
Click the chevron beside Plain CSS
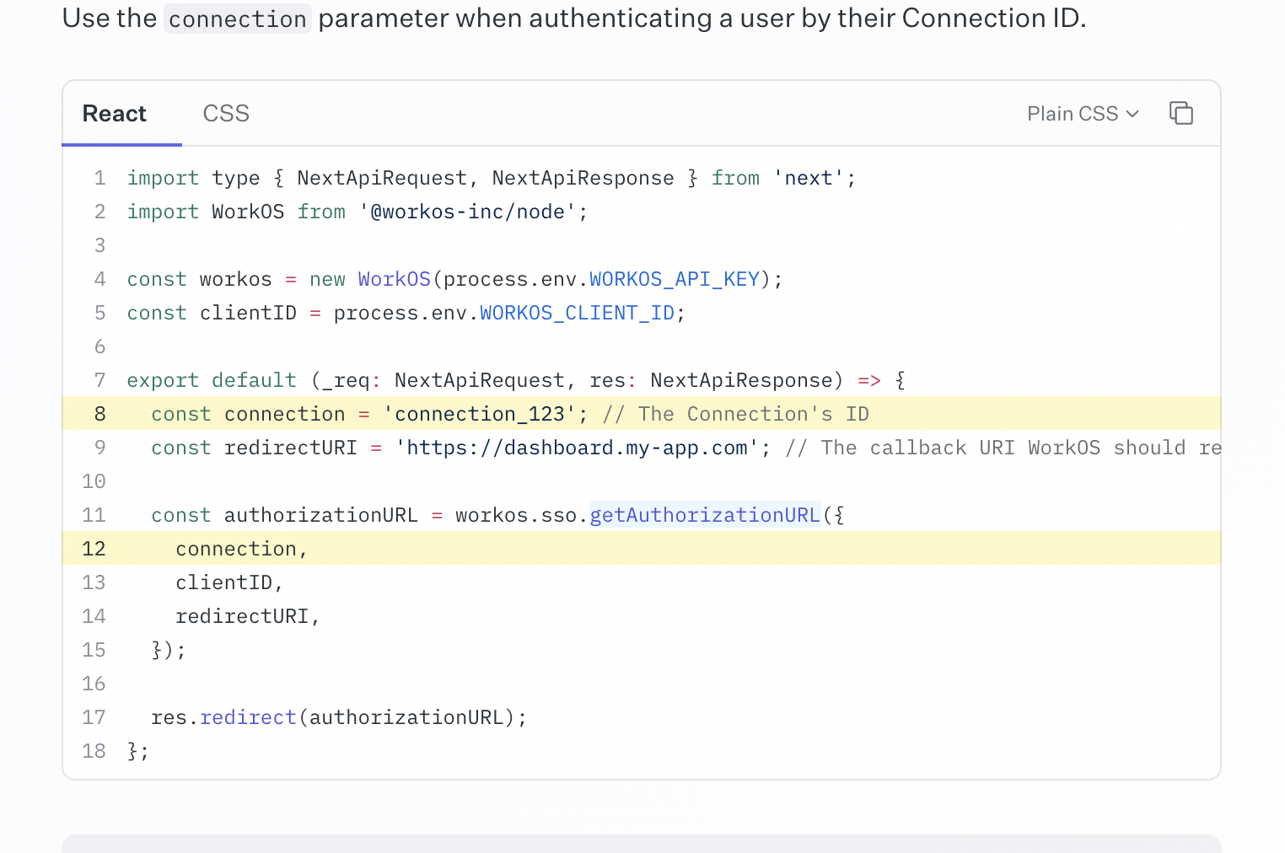1132,113
